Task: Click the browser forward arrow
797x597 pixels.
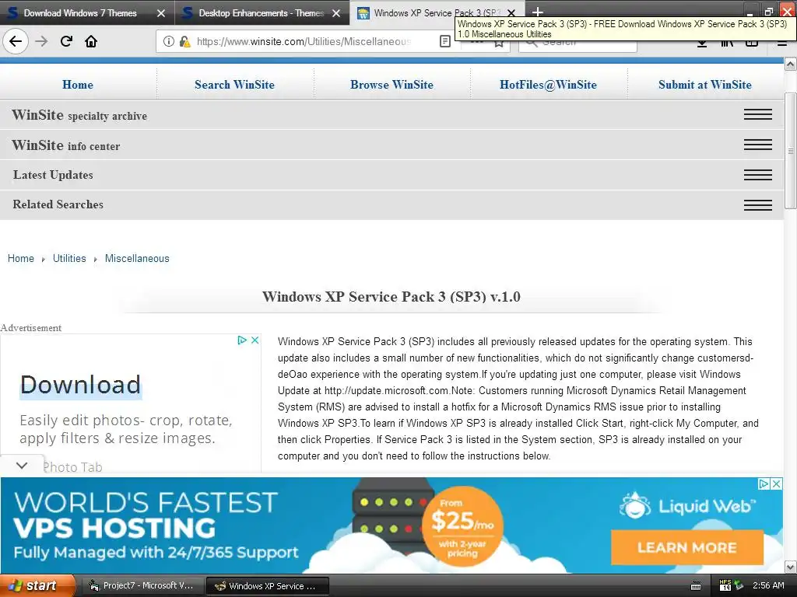Action: pyautogui.click(x=41, y=41)
